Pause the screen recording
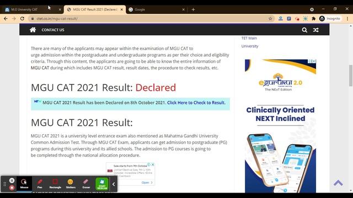 (12, 180)
